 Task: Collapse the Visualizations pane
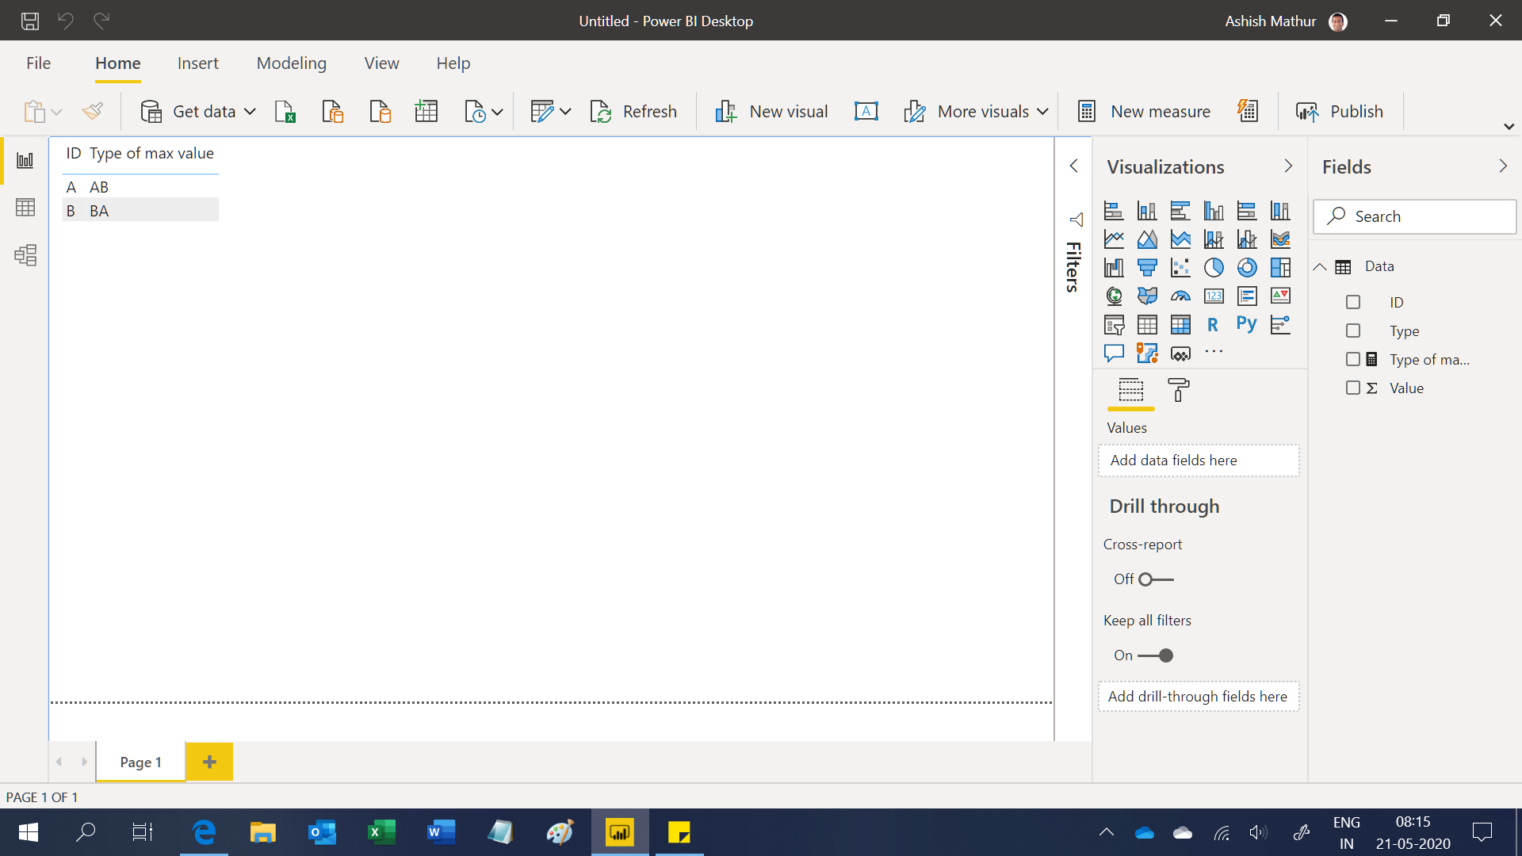[x=1288, y=166]
